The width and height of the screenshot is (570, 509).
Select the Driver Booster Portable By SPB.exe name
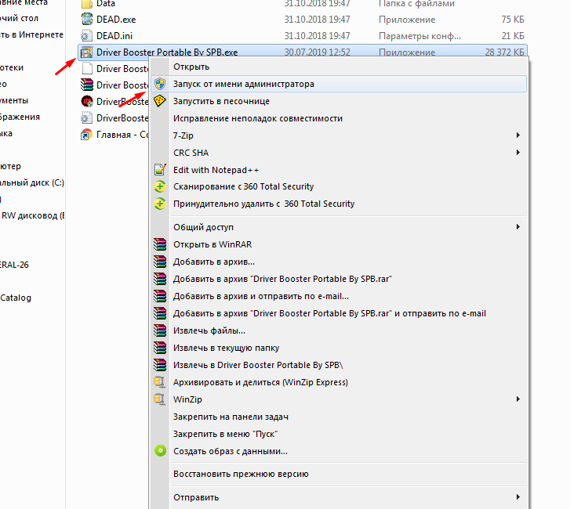tap(167, 52)
